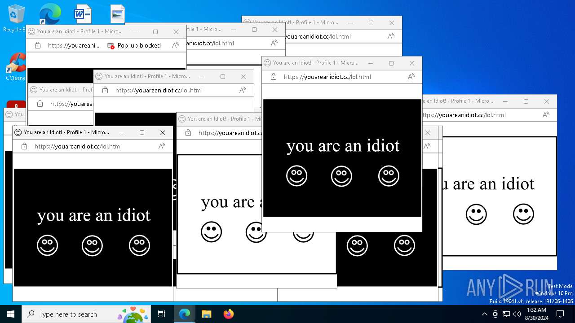Maximize the rightmost window
This screenshot has width=575, height=323.
pos(526,101)
